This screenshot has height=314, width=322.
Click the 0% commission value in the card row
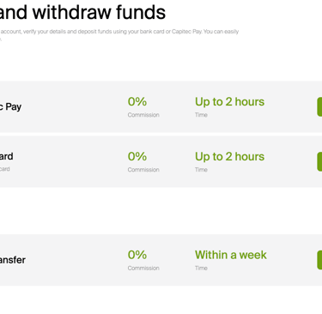click(137, 157)
